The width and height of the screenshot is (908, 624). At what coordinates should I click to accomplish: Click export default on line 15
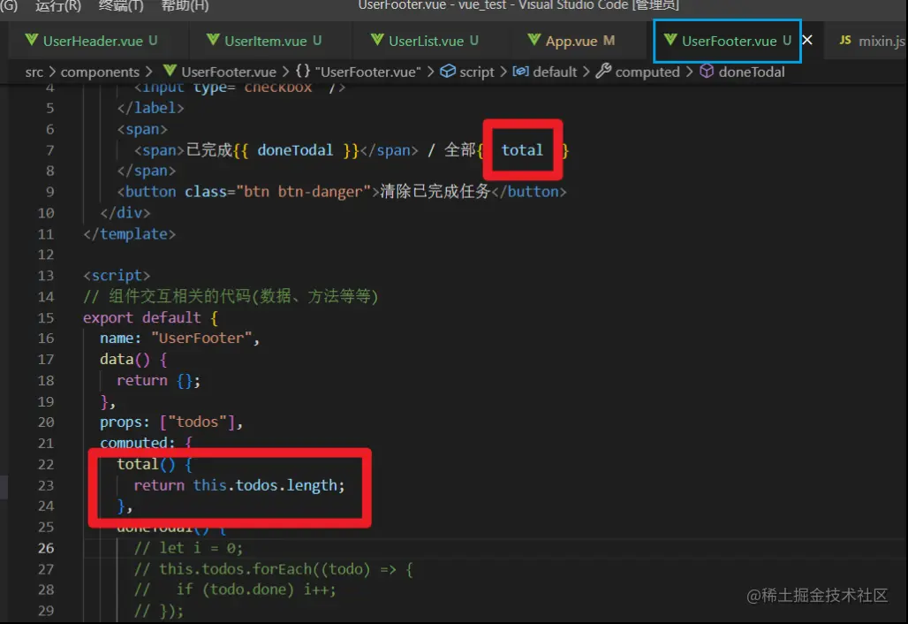[142, 318]
